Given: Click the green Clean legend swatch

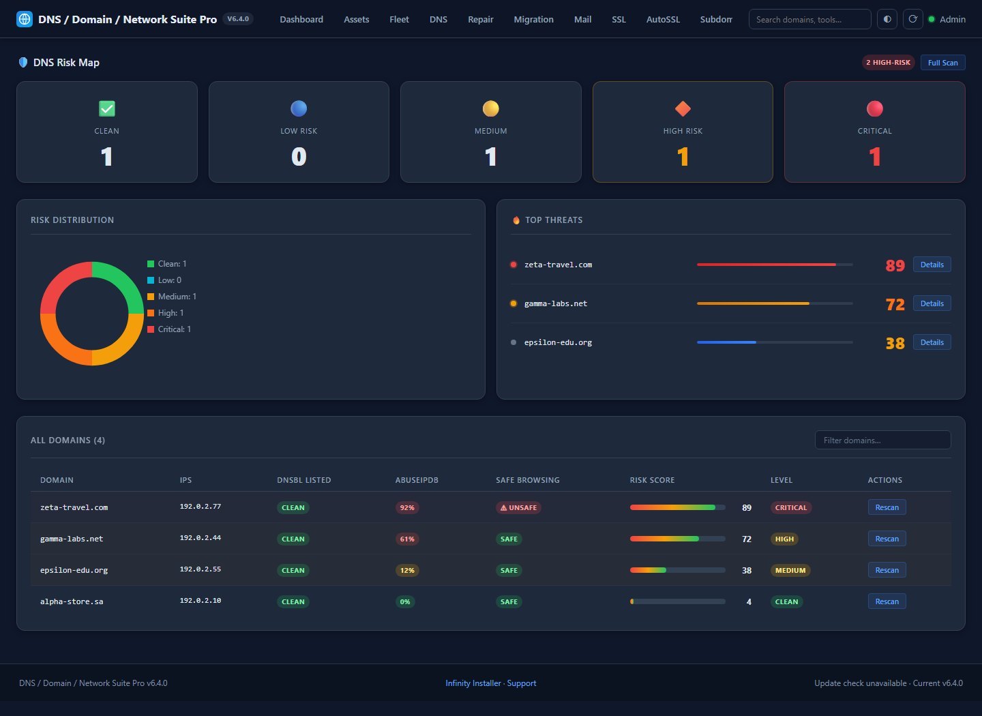Looking at the screenshot, I should 151,264.
